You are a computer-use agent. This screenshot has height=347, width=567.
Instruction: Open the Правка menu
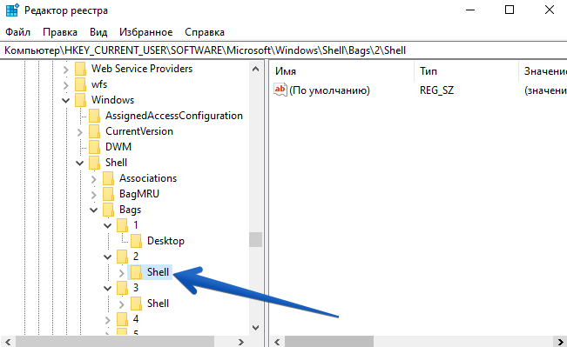click(x=60, y=32)
